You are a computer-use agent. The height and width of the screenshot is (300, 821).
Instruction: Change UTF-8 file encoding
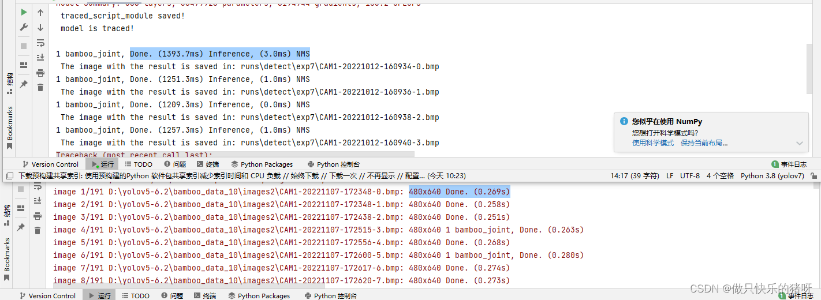pos(690,176)
